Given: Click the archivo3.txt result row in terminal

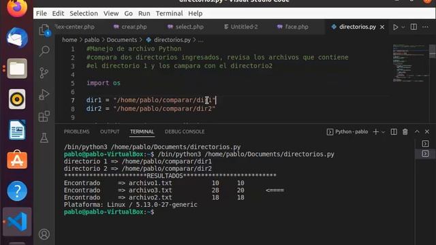Looking at the screenshot, I should point(174,191).
